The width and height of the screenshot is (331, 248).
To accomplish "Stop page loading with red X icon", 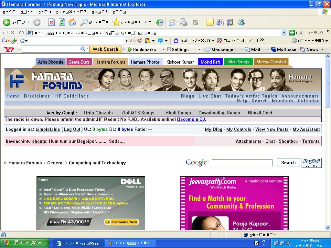I will [x=51, y=22].
